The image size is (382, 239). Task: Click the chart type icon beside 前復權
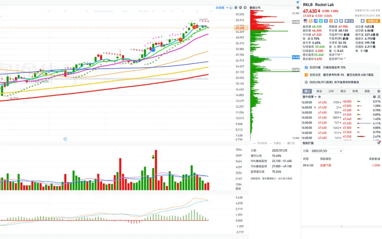click(x=231, y=8)
